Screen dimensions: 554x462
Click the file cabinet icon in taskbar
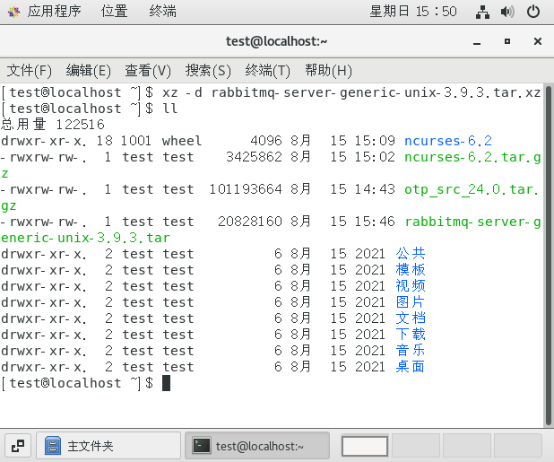tap(53, 446)
